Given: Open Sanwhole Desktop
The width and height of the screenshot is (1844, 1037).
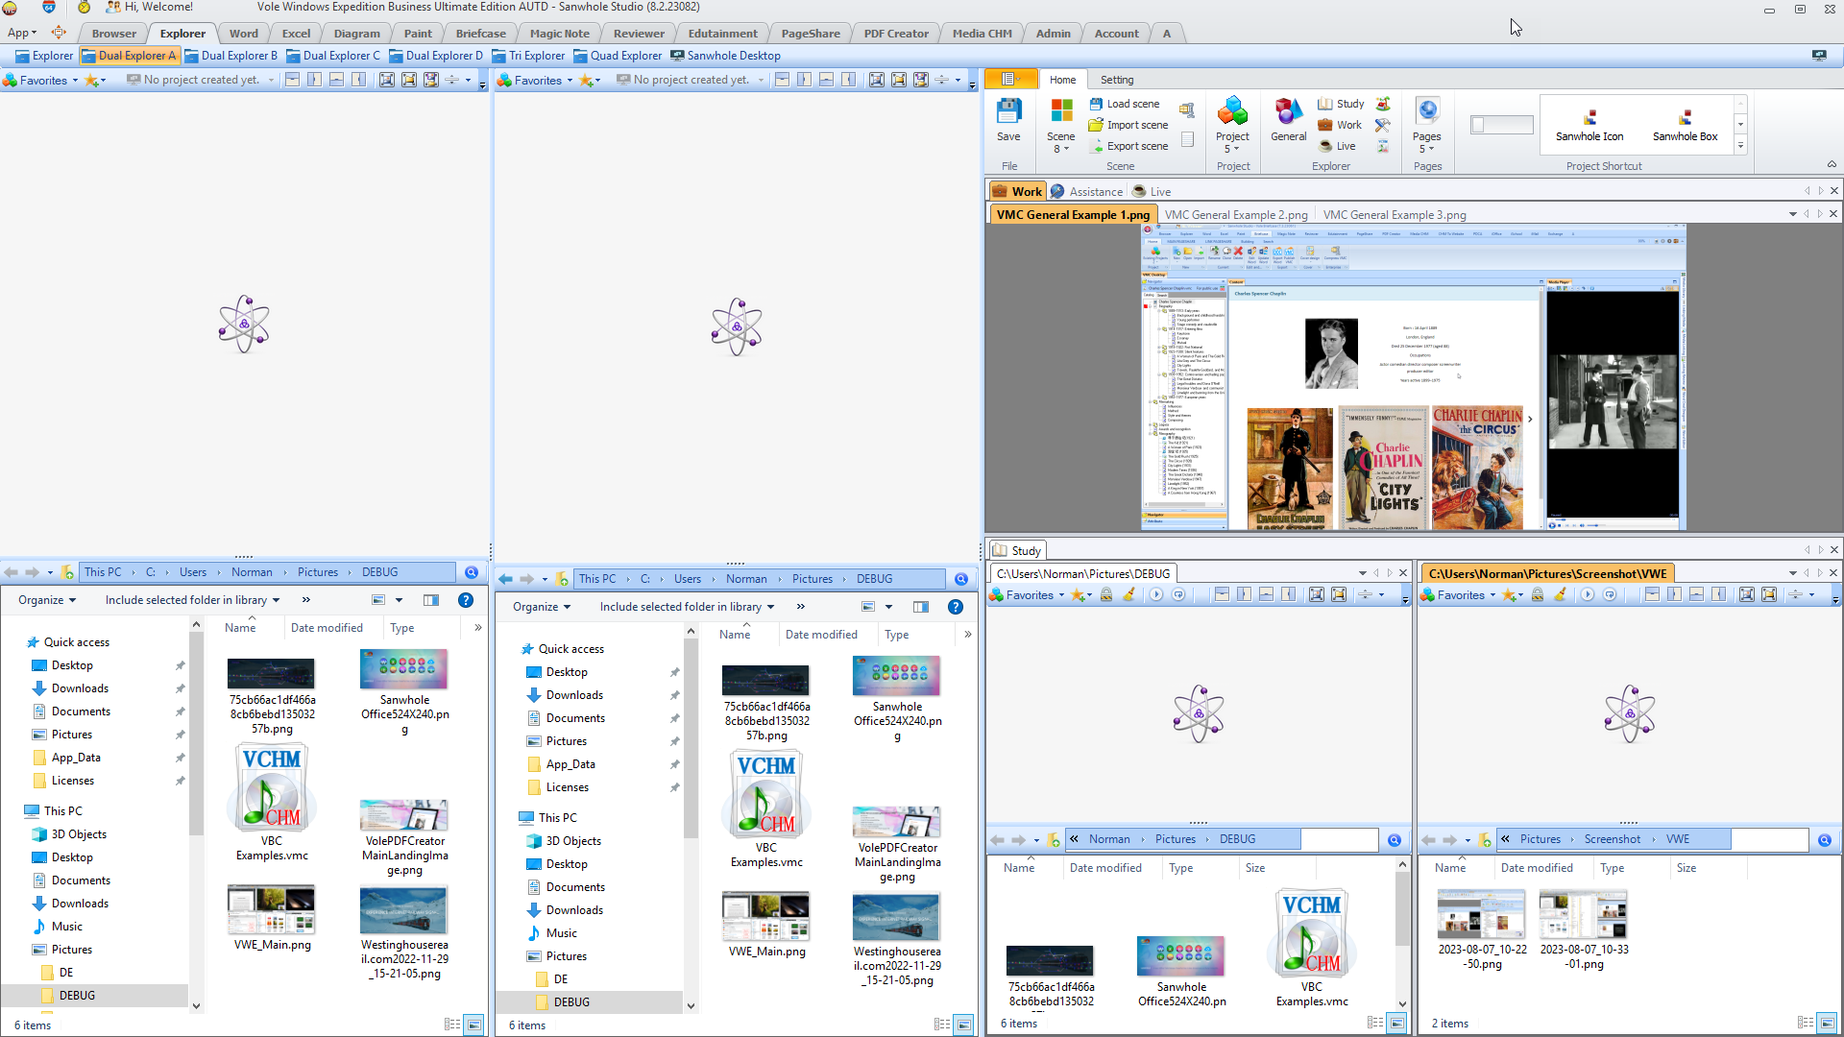Looking at the screenshot, I should [x=725, y=56].
